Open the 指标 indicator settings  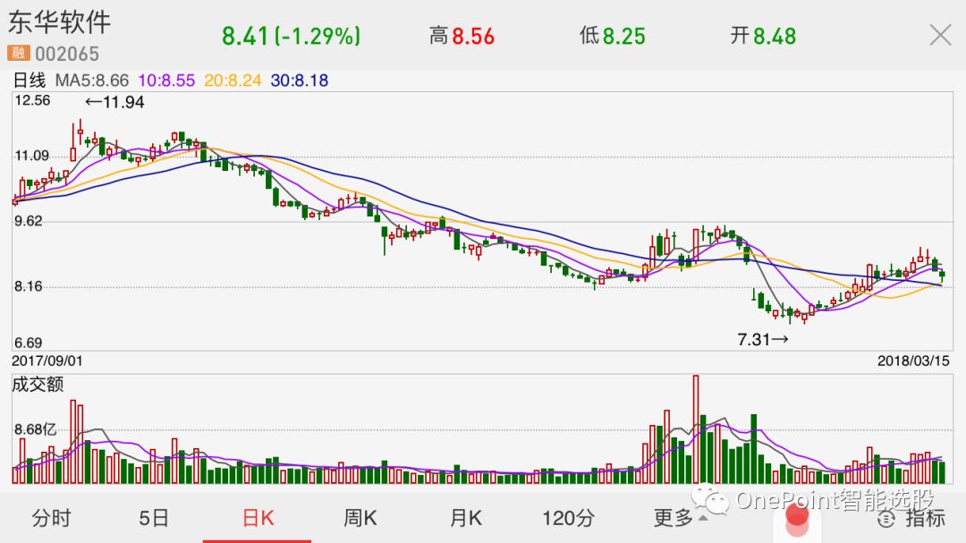911,518
